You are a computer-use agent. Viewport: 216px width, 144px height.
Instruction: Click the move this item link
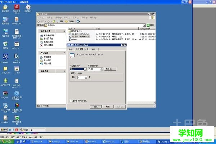(48, 39)
